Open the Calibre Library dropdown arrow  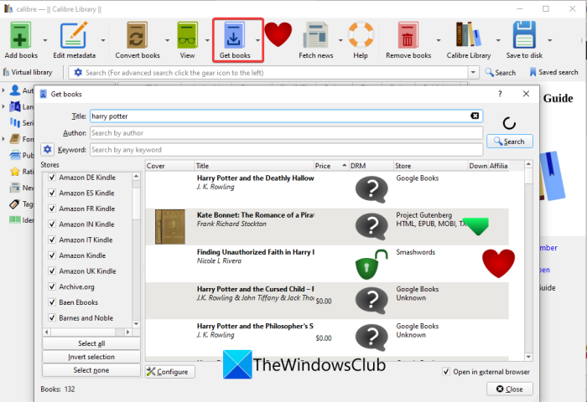pyautogui.click(x=498, y=40)
